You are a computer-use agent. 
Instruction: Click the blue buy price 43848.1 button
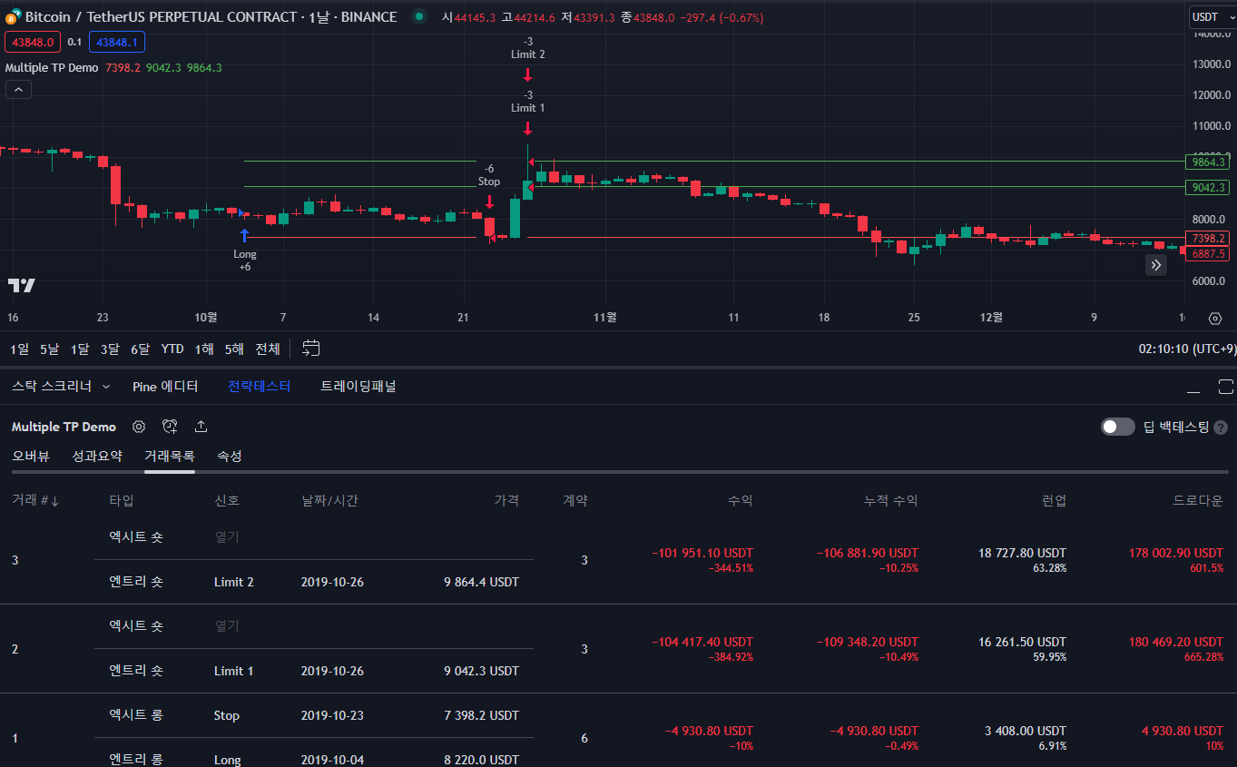point(117,42)
